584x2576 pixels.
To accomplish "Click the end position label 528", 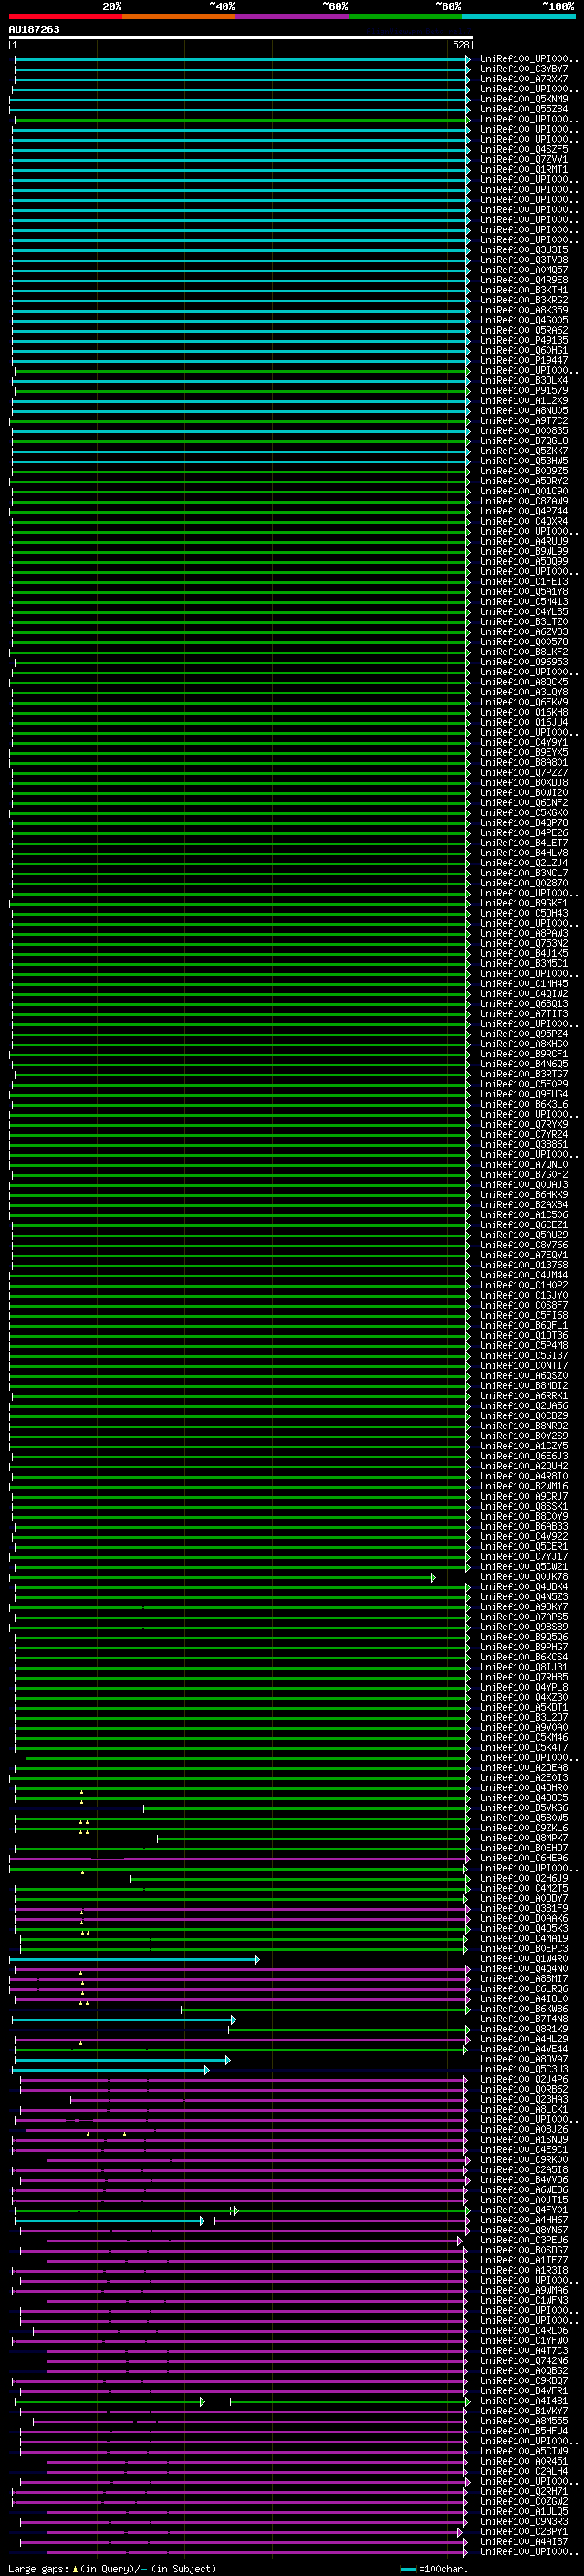I will coord(460,45).
